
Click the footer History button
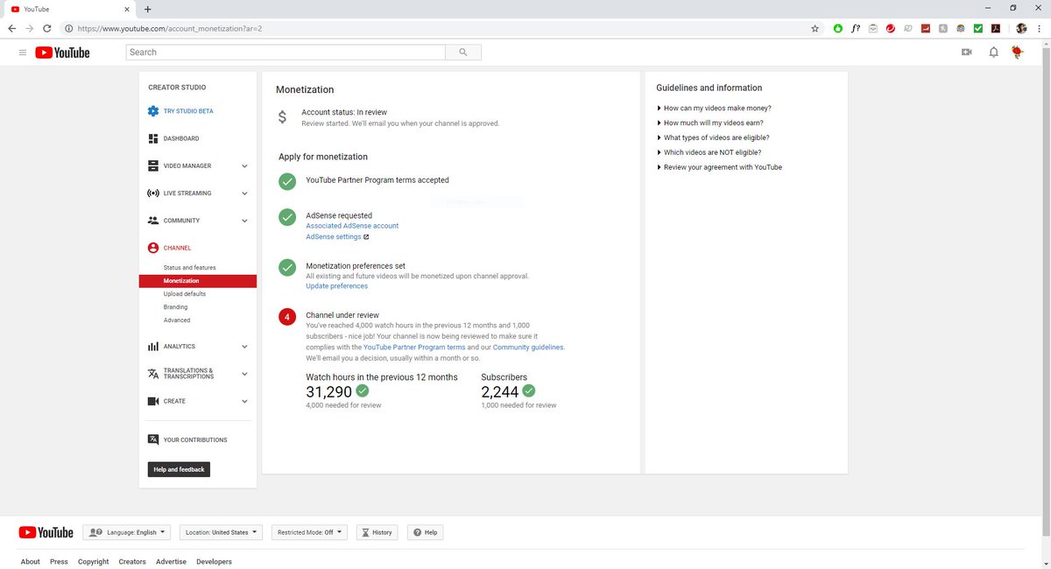(377, 532)
